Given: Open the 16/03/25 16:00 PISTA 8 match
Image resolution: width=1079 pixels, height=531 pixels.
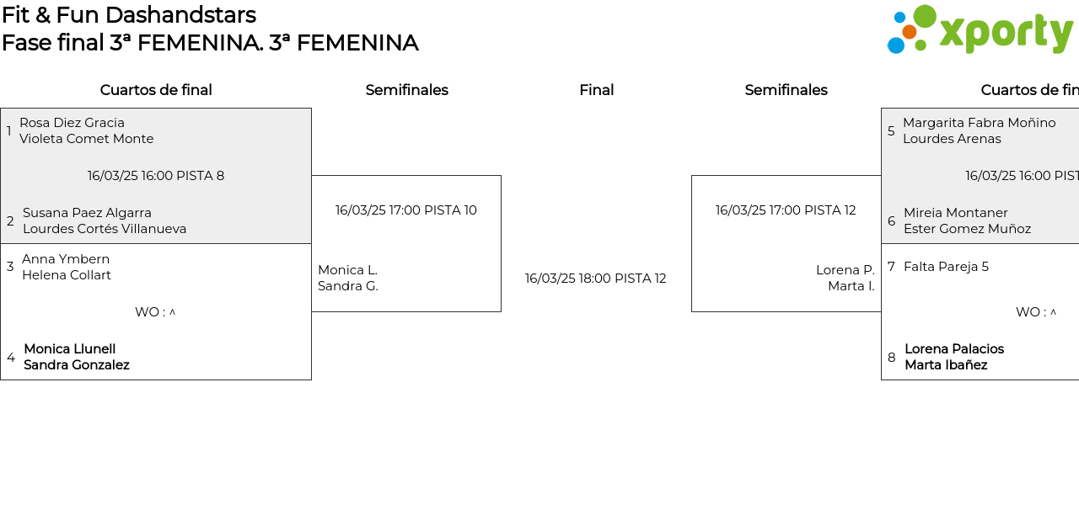Looking at the screenshot, I should (x=156, y=176).
